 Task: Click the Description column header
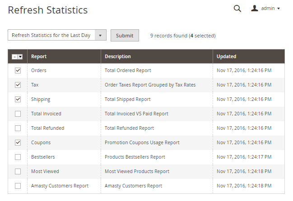pyautogui.click(x=118, y=57)
